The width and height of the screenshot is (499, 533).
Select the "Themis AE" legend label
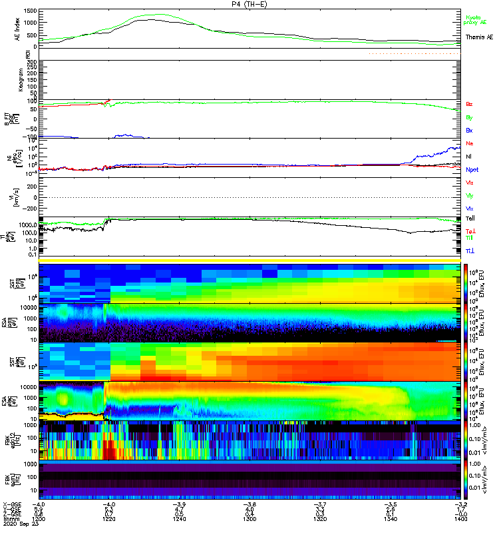coord(479,37)
